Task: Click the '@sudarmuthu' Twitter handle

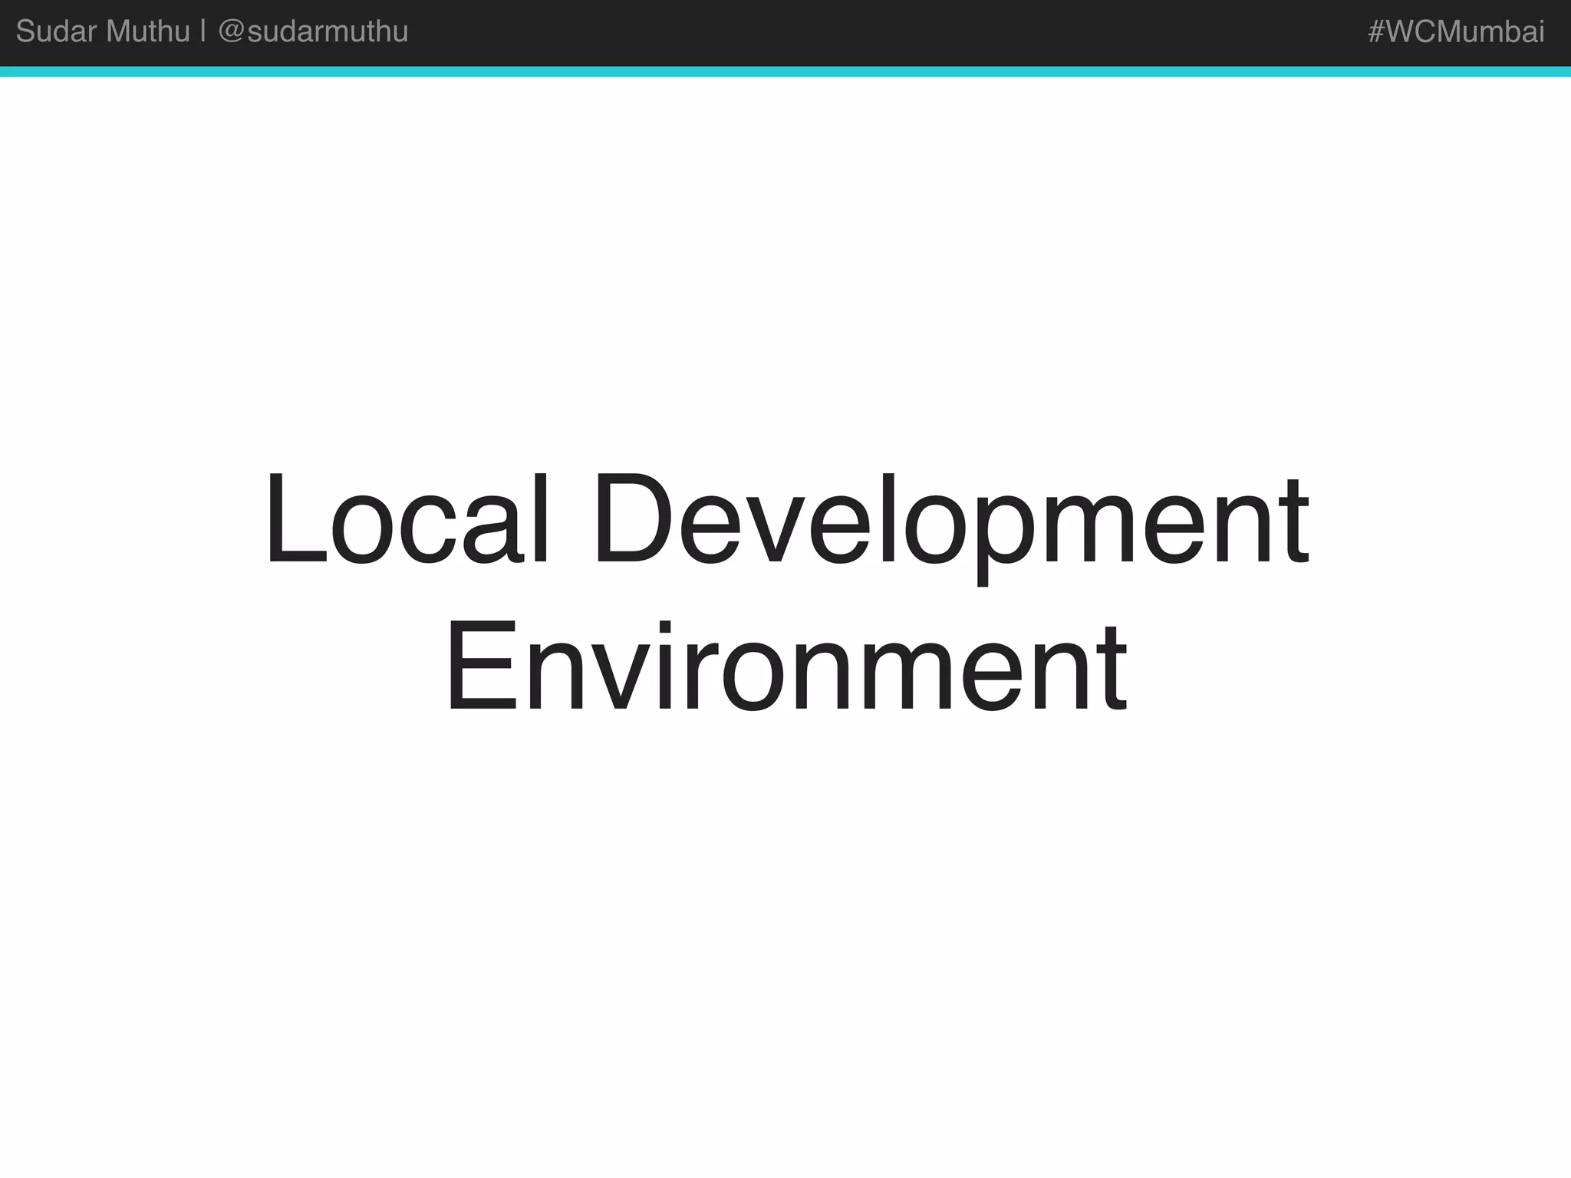Action: 313,31
